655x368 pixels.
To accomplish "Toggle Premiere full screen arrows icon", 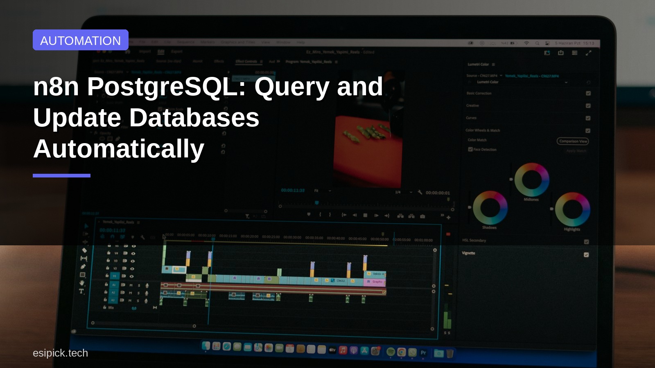I will [589, 53].
